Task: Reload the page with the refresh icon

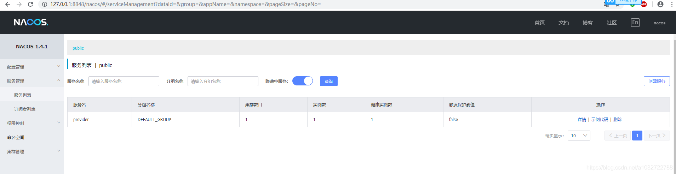Action: tap(30, 4)
